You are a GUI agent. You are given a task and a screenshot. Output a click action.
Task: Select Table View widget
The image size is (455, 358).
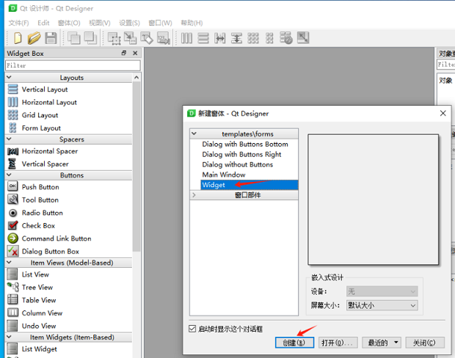click(x=69, y=300)
